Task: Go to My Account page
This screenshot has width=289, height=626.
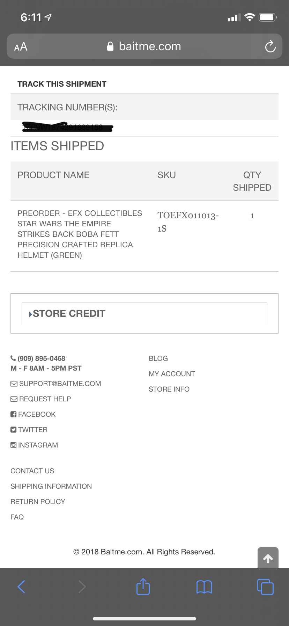Action: tap(172, 374)
